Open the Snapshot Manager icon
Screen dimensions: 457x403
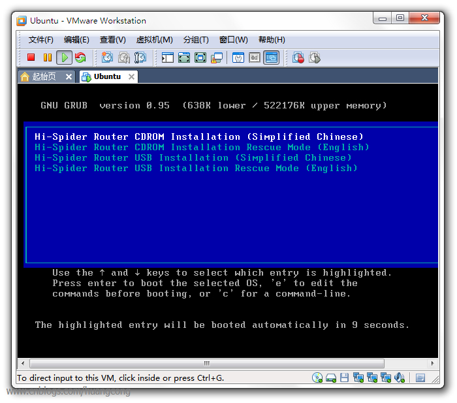click(x=140, y=57)
